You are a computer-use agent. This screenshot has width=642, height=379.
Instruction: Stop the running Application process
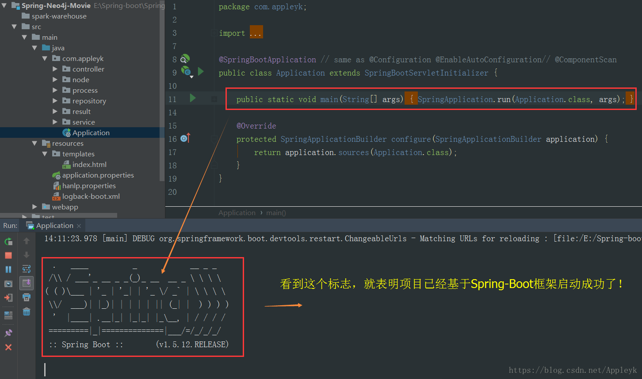8,255
